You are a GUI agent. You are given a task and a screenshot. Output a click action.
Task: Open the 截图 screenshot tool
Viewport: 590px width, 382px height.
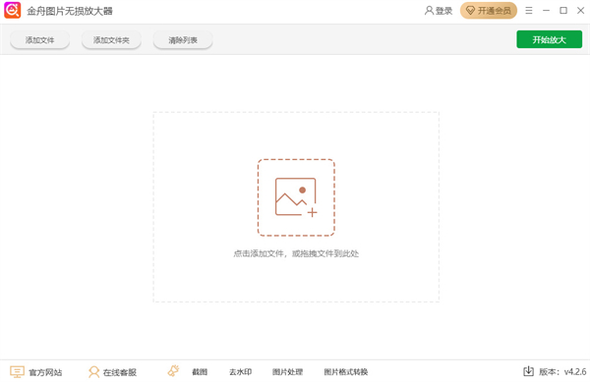point(200,372)
